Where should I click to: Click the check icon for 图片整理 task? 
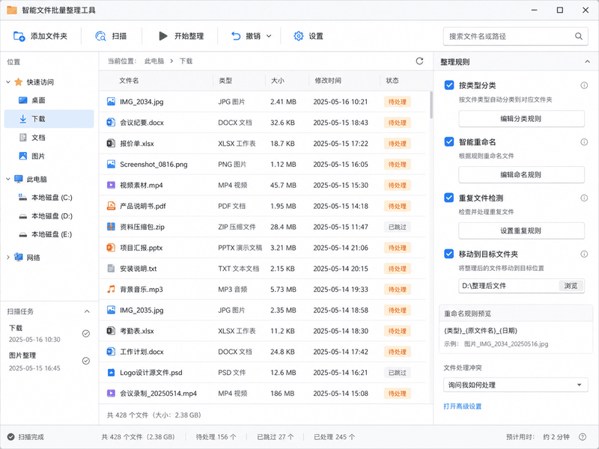click(x=86, y=361)
